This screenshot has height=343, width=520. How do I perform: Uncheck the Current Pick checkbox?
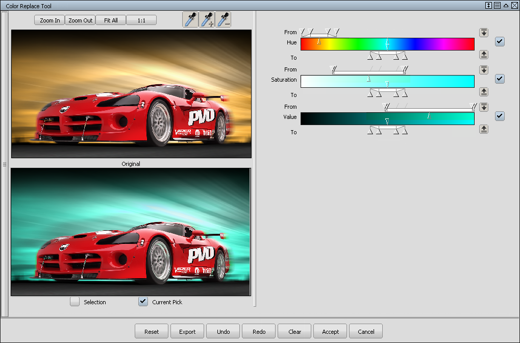point(143,302)
